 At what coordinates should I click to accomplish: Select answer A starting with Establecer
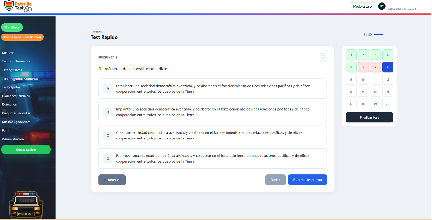click(x=212, y=89)
